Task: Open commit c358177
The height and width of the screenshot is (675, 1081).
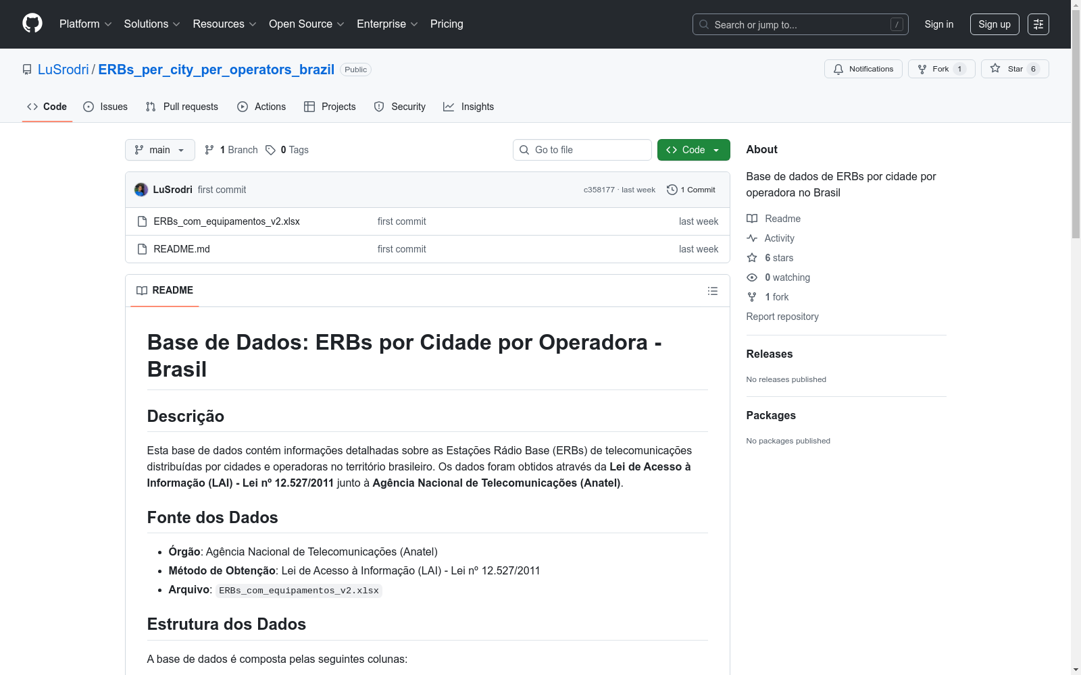Action: tap(599, 190)
